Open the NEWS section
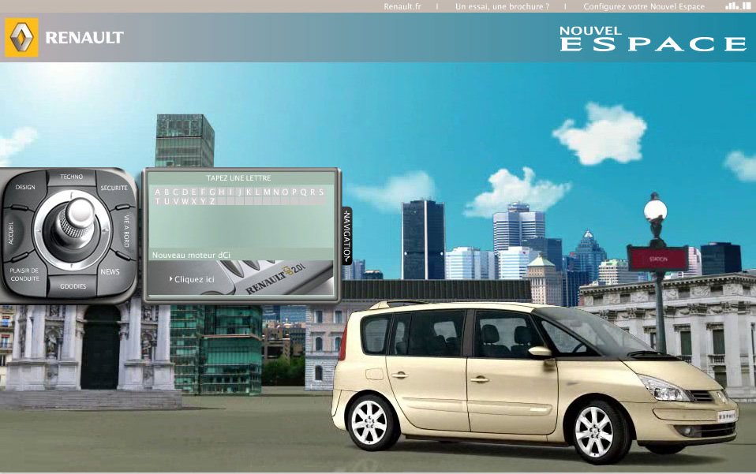Viewport: 756px width, 474px height. point(110,271)
